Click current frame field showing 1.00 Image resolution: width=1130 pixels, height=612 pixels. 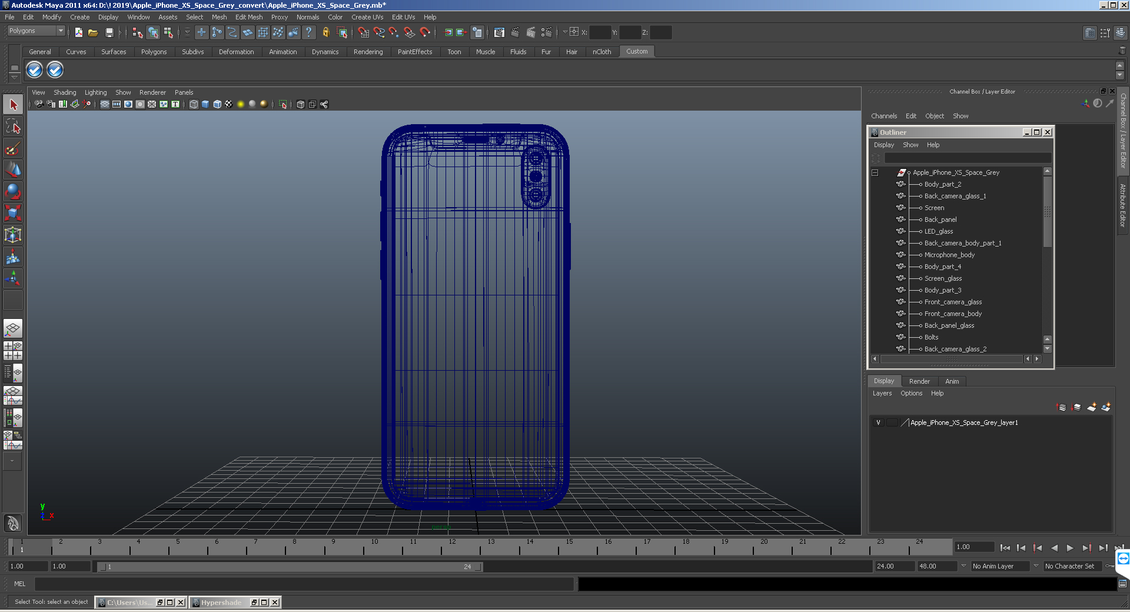point(974,547)
